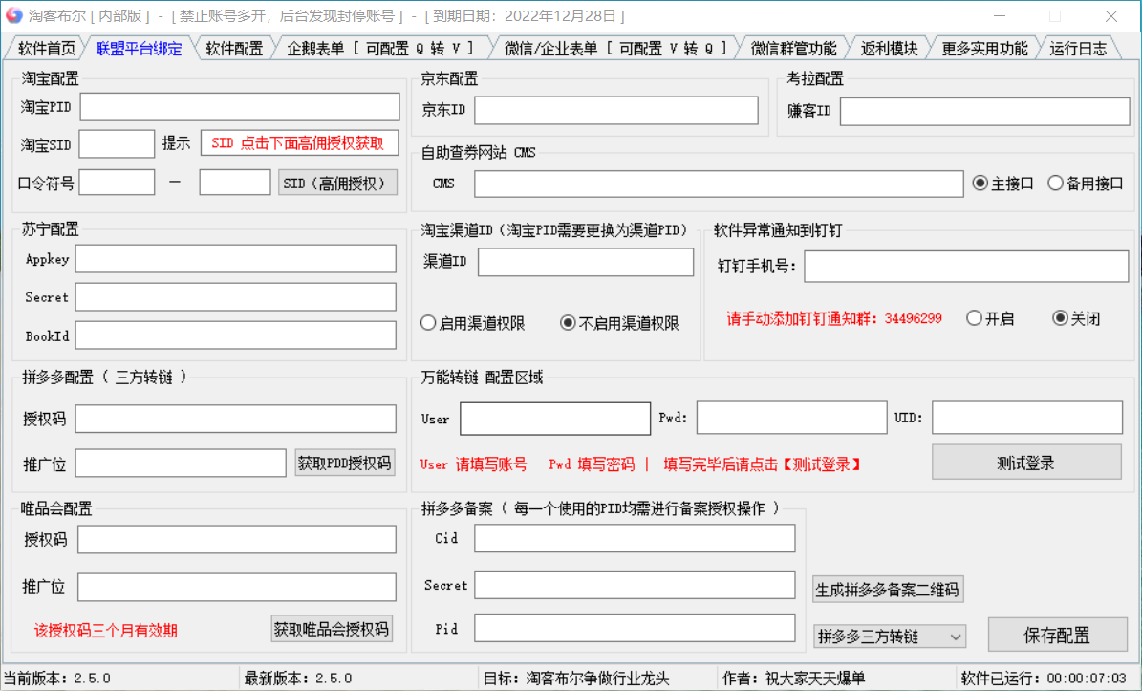Click the red User 请填写账号 hint

[x=473, y=464]
